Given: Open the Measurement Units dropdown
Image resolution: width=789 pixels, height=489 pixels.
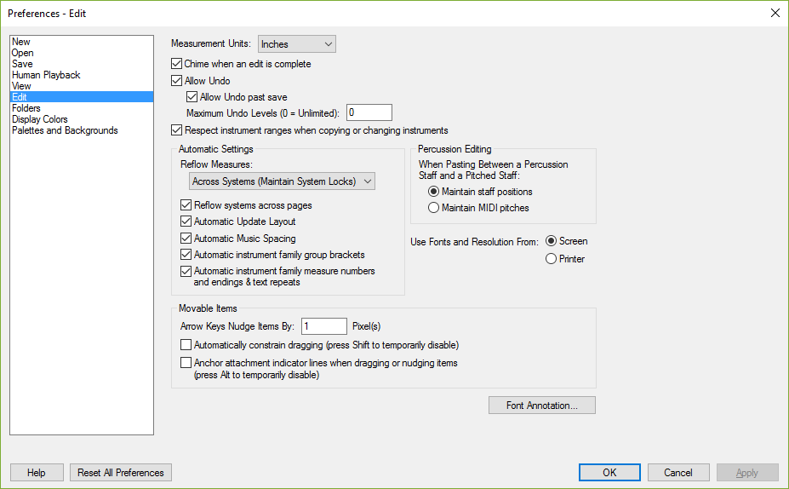Looking at the screenshot, I should pyautogui.click(x=296, y=44).
